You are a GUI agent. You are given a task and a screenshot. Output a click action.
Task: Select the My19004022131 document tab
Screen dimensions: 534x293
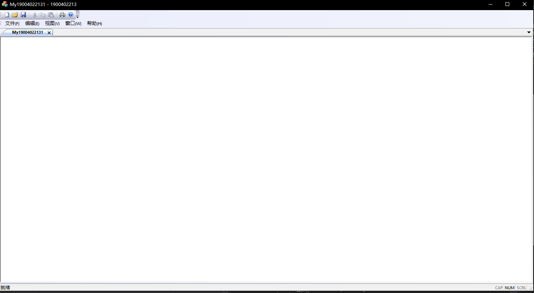click(x=27, y=32)
